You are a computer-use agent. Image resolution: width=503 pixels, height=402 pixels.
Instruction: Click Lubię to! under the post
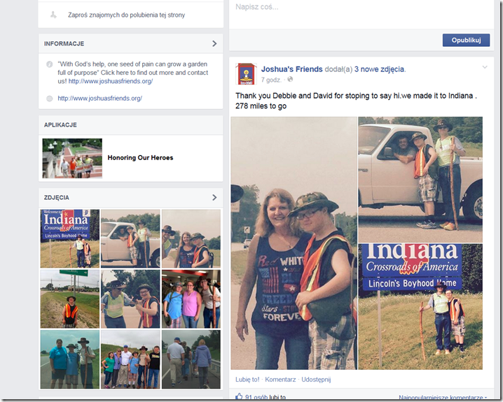pos(247,380)
